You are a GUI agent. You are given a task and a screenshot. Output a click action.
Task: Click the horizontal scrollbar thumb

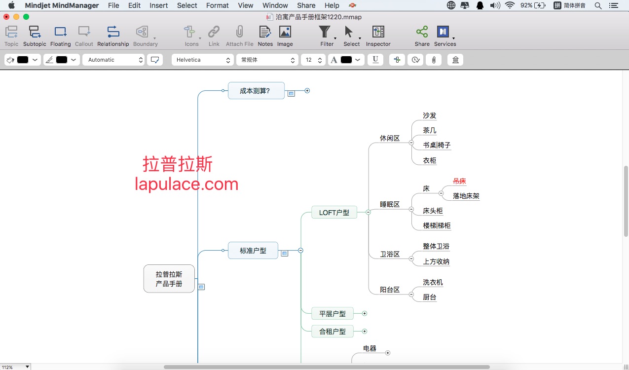tap(327, 367)
